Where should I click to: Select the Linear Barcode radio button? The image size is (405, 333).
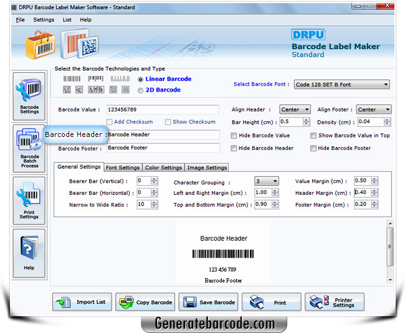click(140, 80)
